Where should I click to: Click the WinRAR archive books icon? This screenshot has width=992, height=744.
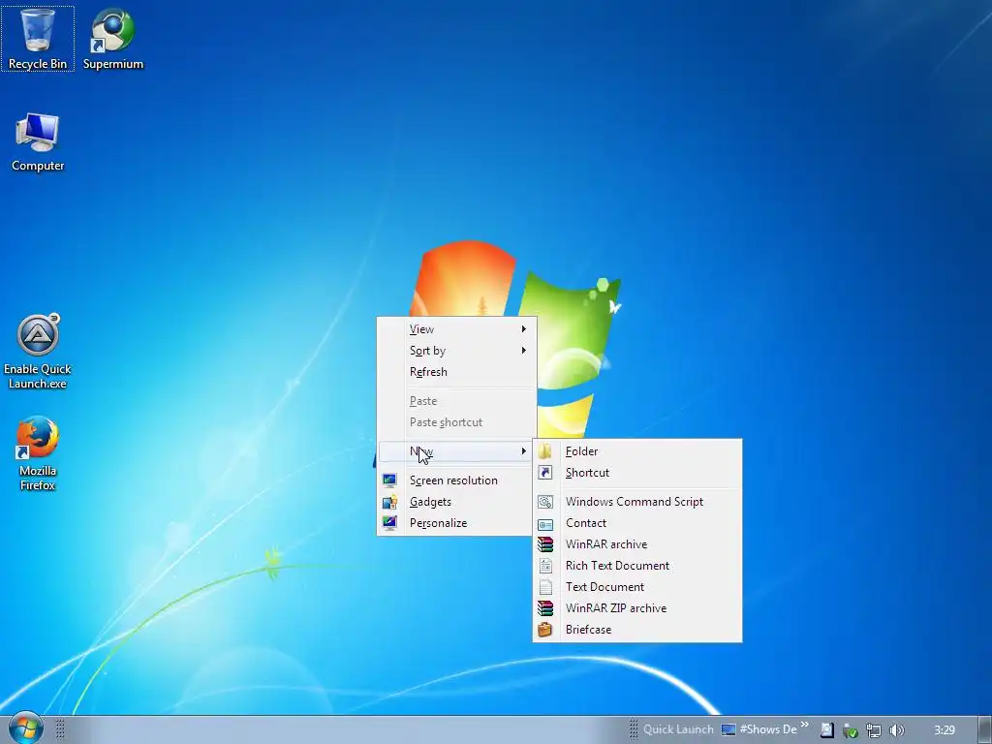(x=544, y=544)
